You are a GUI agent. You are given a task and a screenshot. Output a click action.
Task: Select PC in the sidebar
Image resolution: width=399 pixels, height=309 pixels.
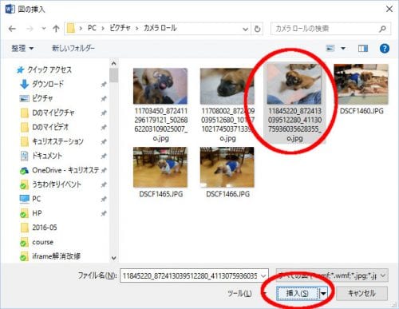click(x=37, y=199)
